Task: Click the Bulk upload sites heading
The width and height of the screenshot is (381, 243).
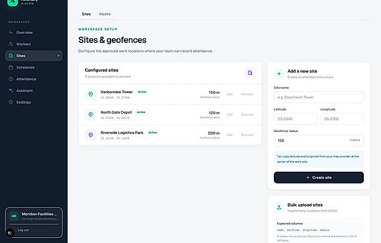Action: click(x=305, y=205)
